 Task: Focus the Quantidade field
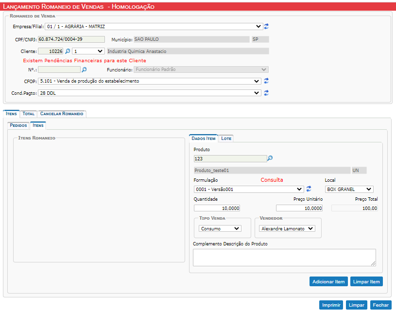217,208
